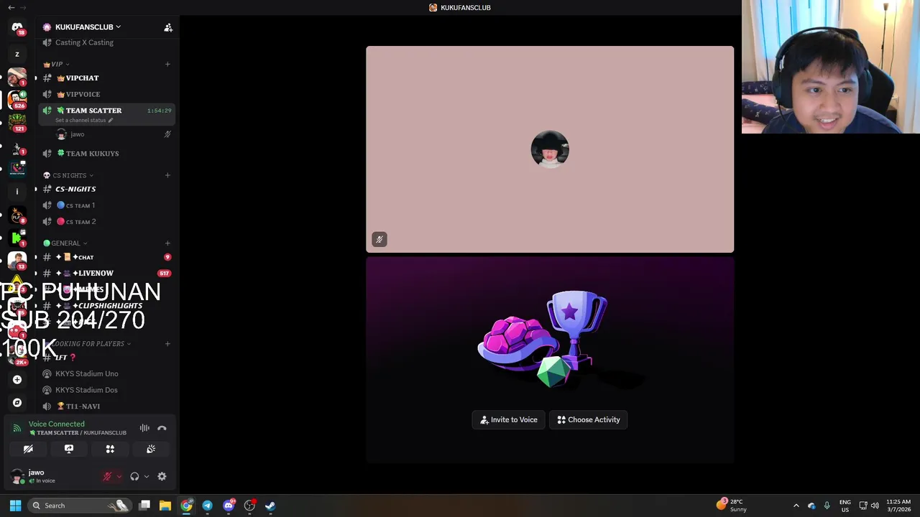The image size is (920, 517).
Task: Add channel to CS NIGHTS category plus
Action: click(x=167, y=175)
